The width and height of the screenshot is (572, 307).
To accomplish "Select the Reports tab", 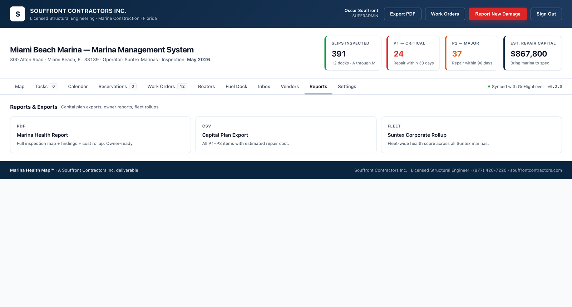I will [318, 87].
